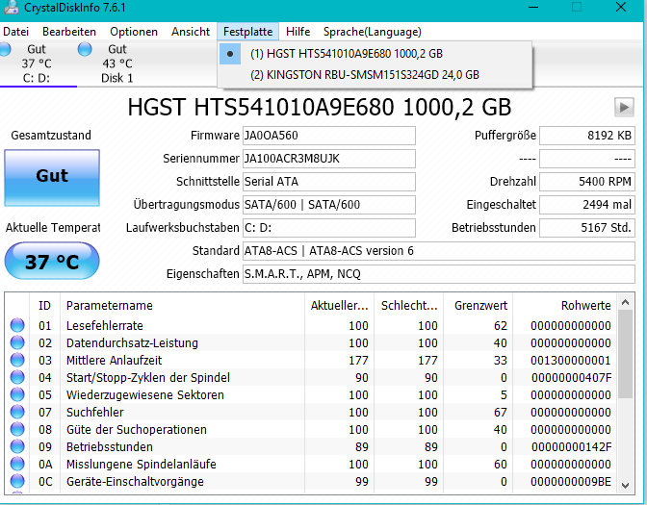Click the Aktueller... column header

point(339,306)
